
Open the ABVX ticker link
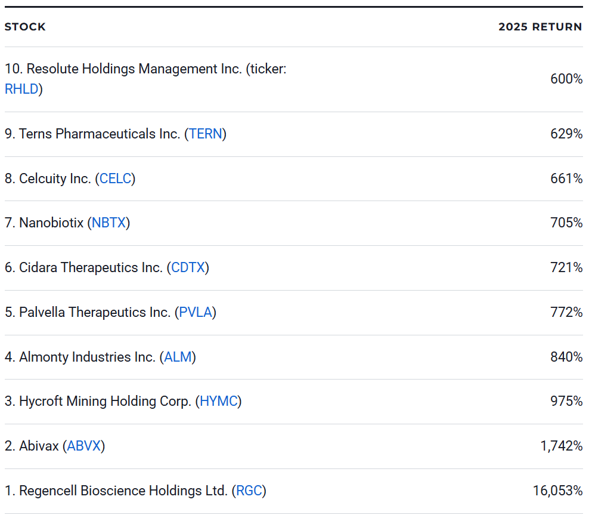click(84, 446)
